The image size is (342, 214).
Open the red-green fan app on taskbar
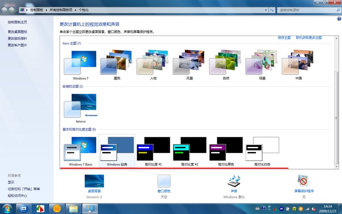pos(40,208)
